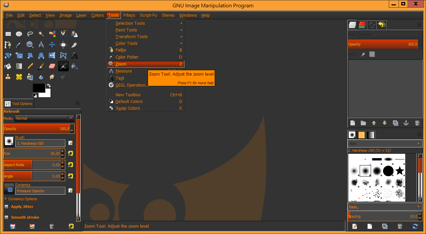Swap foreground and background colors arrow
This screenshot has height=234, width=426.
[x=49, y=86]
